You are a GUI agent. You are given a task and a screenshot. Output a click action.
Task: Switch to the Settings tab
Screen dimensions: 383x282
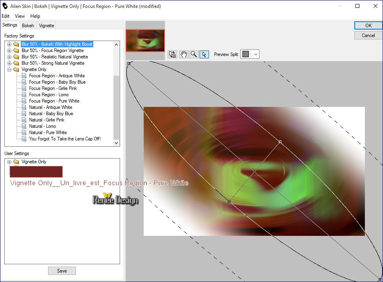(10, 25)
